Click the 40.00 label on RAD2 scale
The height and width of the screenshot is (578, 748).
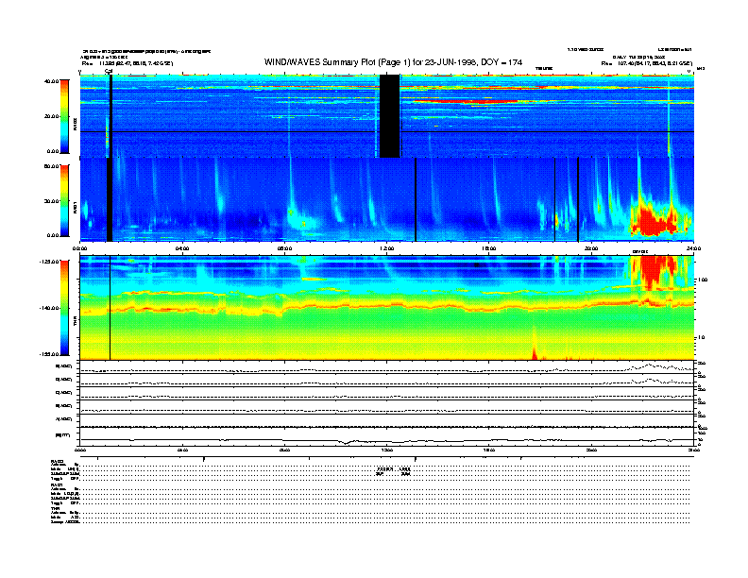pyautogui.click(x=51, y=81)
